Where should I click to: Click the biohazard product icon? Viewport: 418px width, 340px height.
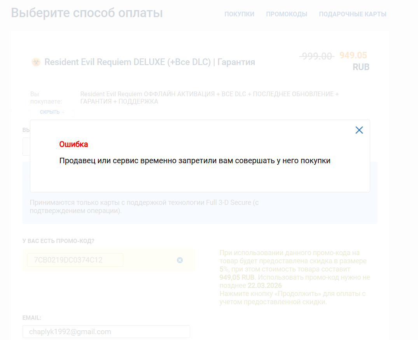click(36, 62)
